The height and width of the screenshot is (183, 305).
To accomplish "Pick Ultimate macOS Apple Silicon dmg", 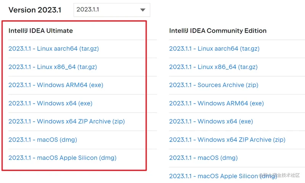I will click(x=62, y=158).
